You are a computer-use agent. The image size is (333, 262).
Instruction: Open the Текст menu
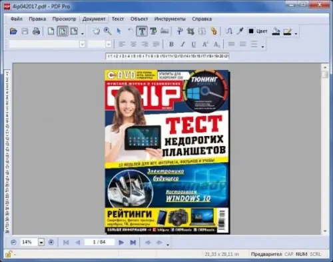(118, 19)
